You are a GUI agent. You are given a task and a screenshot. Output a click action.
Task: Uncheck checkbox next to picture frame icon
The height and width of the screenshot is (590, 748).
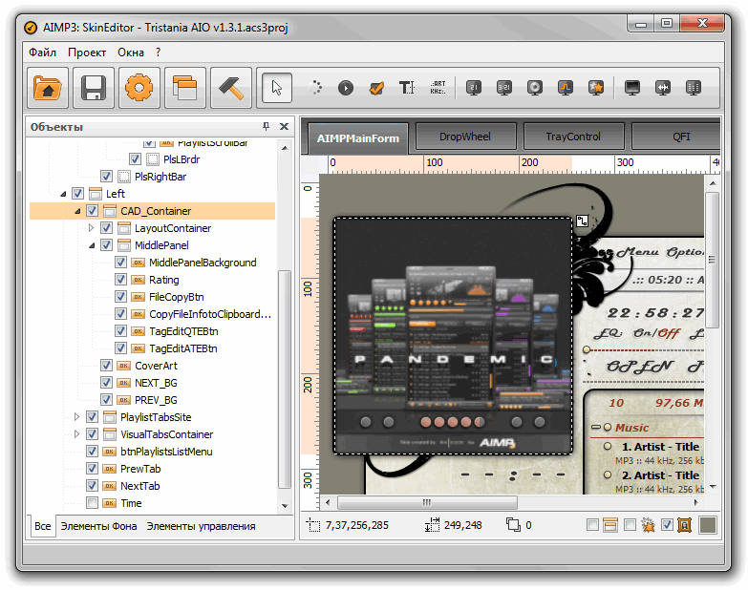coord(667,525)
